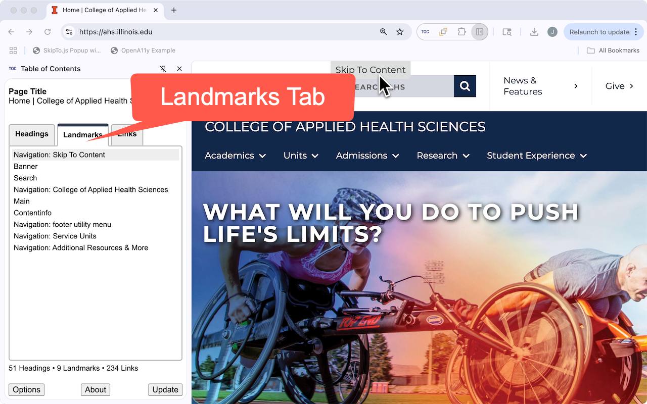Select the Search landmark
Viewport: 647px width, 404px height.
tap(96, 178)
